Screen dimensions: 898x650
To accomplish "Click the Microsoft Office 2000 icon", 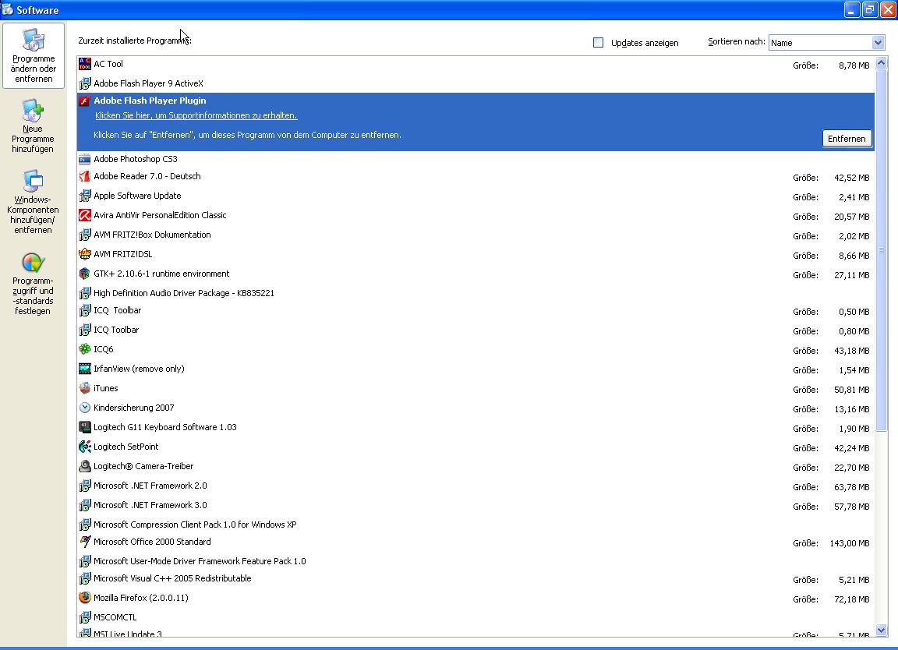I will (x=85, y=542).
